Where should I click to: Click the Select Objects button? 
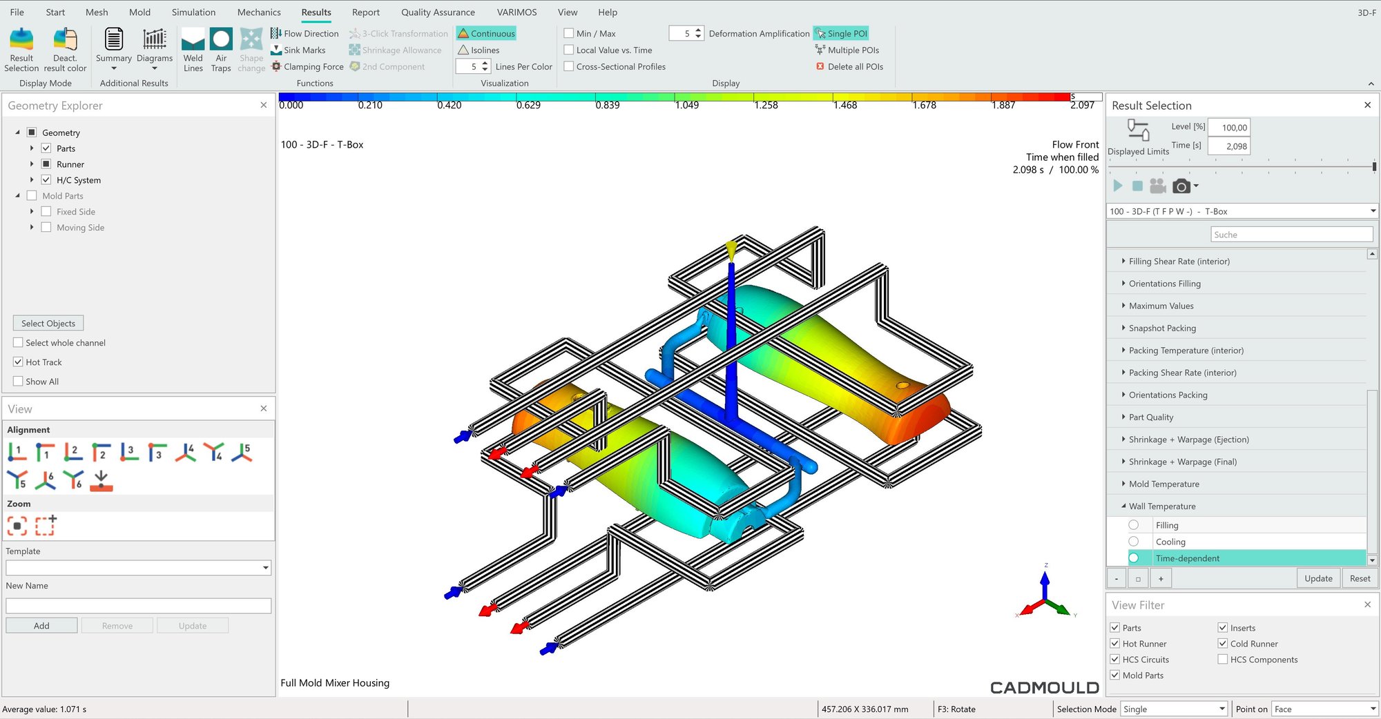[x=48, y=323]
